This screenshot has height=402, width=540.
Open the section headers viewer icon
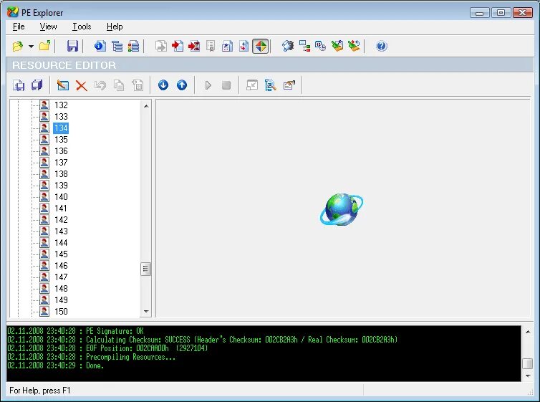pyautogui.click(x=133, y=46)
